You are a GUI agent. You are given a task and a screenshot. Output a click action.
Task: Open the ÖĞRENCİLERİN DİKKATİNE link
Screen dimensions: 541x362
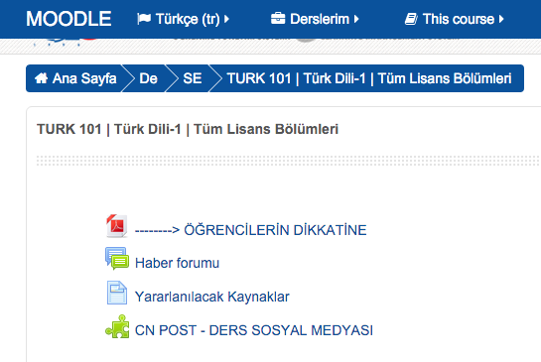click(251, 230)
